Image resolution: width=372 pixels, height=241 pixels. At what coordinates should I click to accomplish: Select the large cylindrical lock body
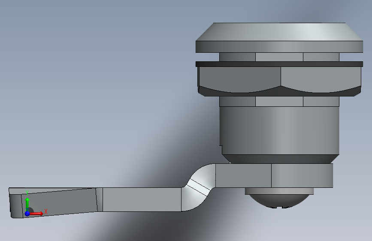(279, 130)
